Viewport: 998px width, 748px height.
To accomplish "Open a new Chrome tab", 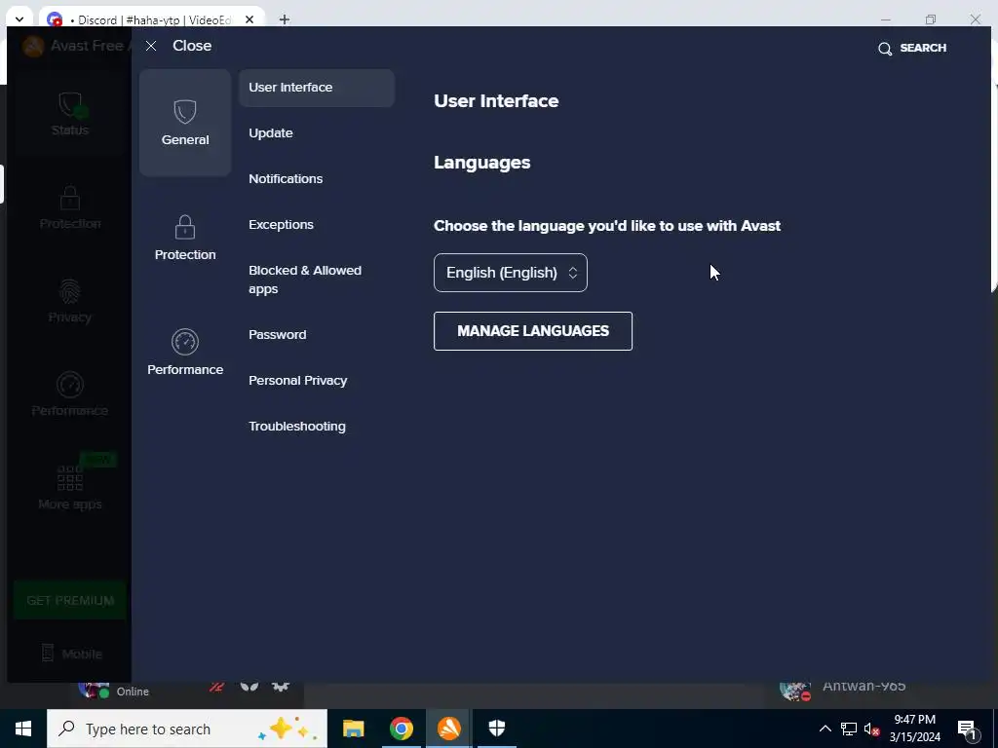I will click(285, 19).
